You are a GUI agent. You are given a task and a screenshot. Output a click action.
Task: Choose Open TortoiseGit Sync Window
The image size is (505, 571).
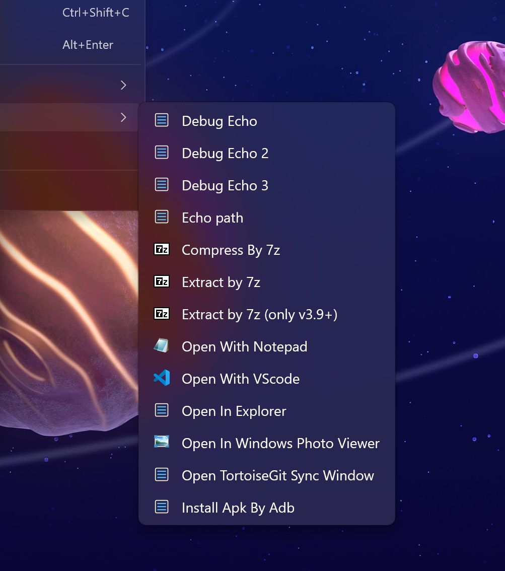tap(266, 475)
